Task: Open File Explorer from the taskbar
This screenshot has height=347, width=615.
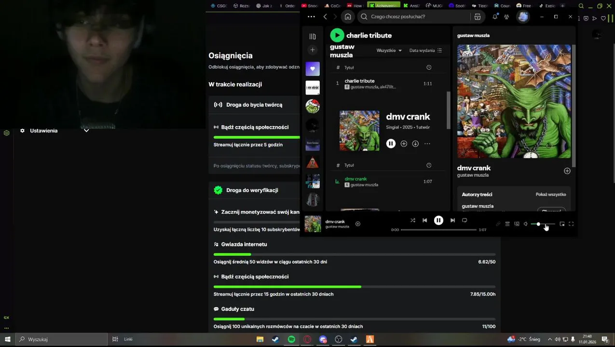Action: point(260,339)
